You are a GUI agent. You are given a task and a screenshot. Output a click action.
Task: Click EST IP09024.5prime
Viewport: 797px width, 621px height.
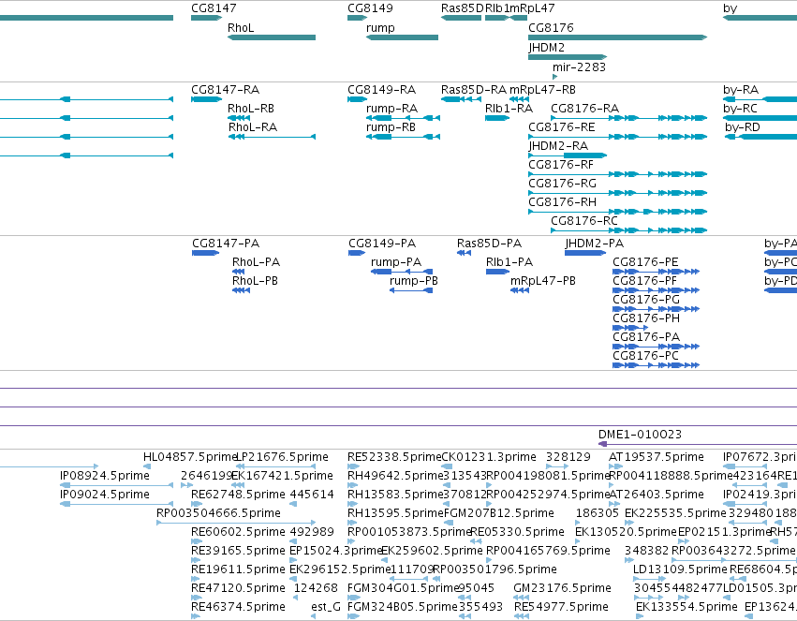click(116, 504)
